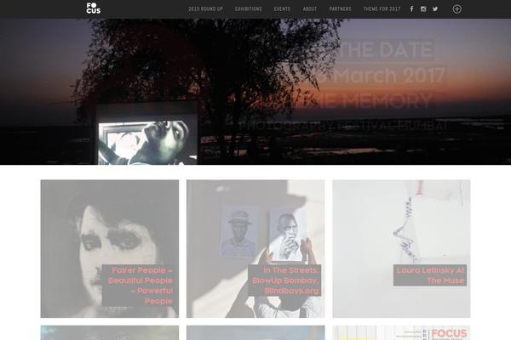Click the 'Photography Festival Mumbai' hero text

(x=343, y=126)
